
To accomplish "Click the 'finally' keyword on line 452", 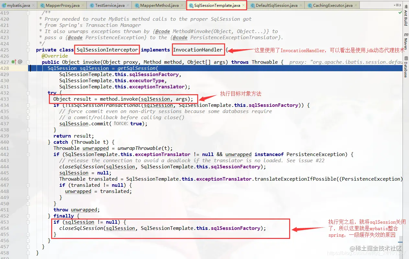I will click(x=63, y=216).
